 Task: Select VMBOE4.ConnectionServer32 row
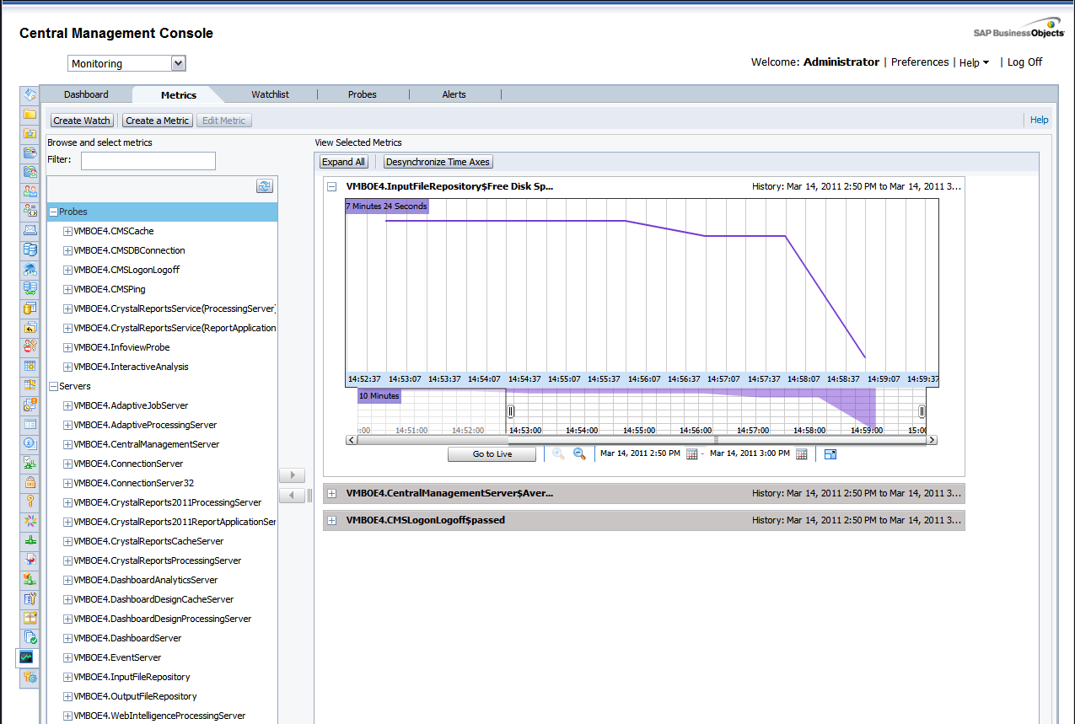[x=134, y=483]
